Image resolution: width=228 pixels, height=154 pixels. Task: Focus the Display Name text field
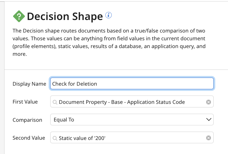coord(132,84)
